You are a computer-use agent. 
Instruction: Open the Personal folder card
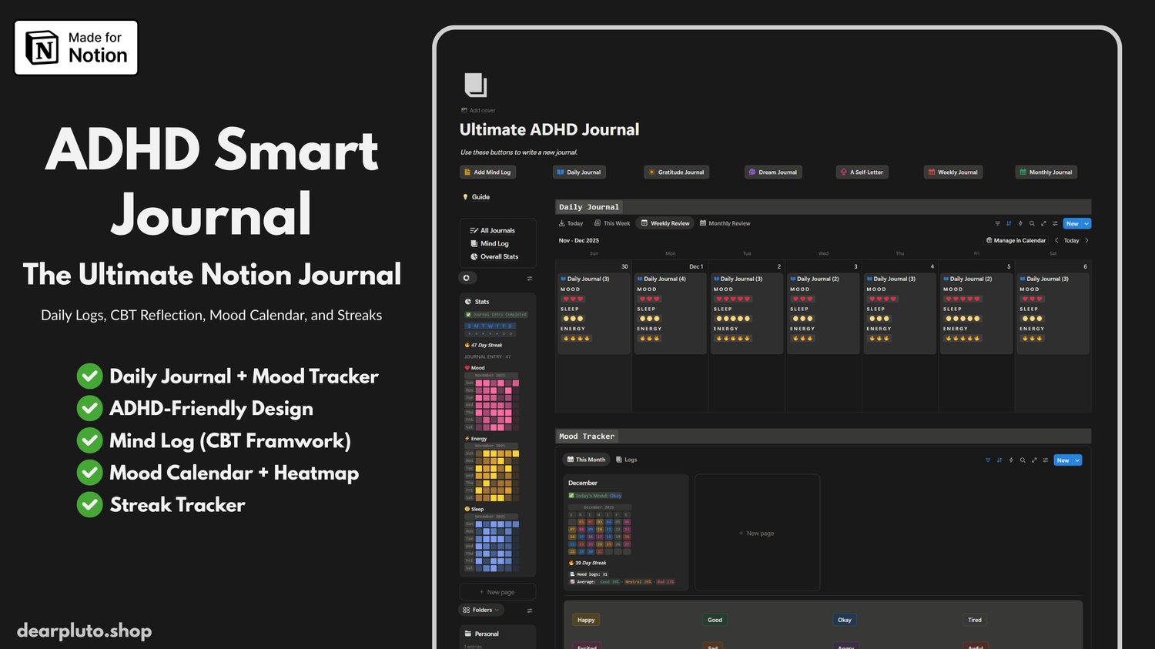pyautogui.click(x=497, y=637)
